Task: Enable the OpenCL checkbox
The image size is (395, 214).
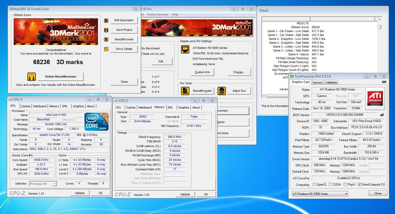Action: pyautogui.click(x=314, y=185)
